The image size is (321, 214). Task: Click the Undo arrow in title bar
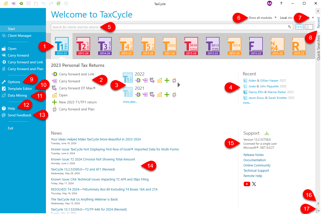(x=43, y=4)
